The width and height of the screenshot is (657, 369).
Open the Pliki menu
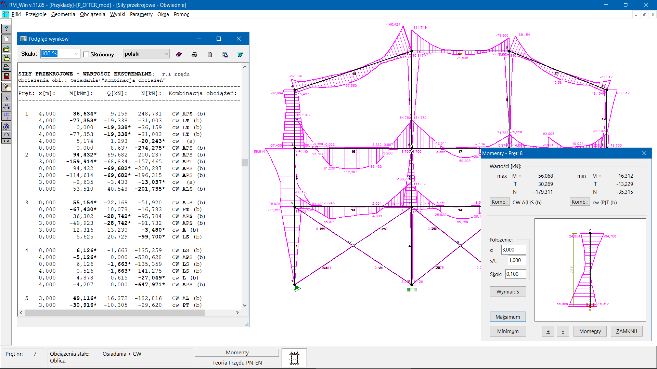(x=16, y=14)
